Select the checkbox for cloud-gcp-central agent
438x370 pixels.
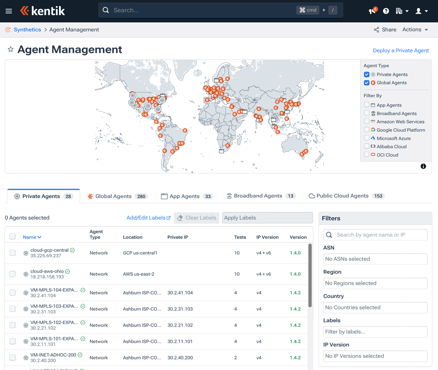[x=12, y=253]
